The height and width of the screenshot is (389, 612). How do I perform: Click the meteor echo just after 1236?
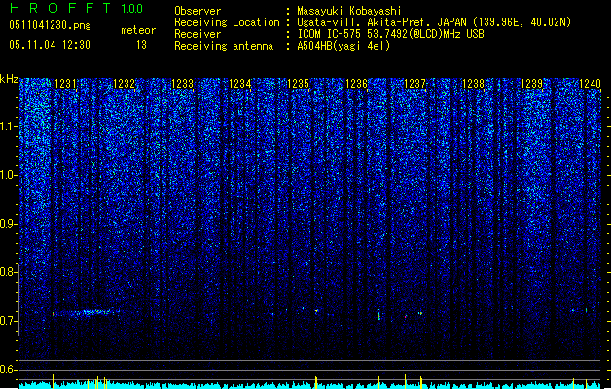coord(379,316)
